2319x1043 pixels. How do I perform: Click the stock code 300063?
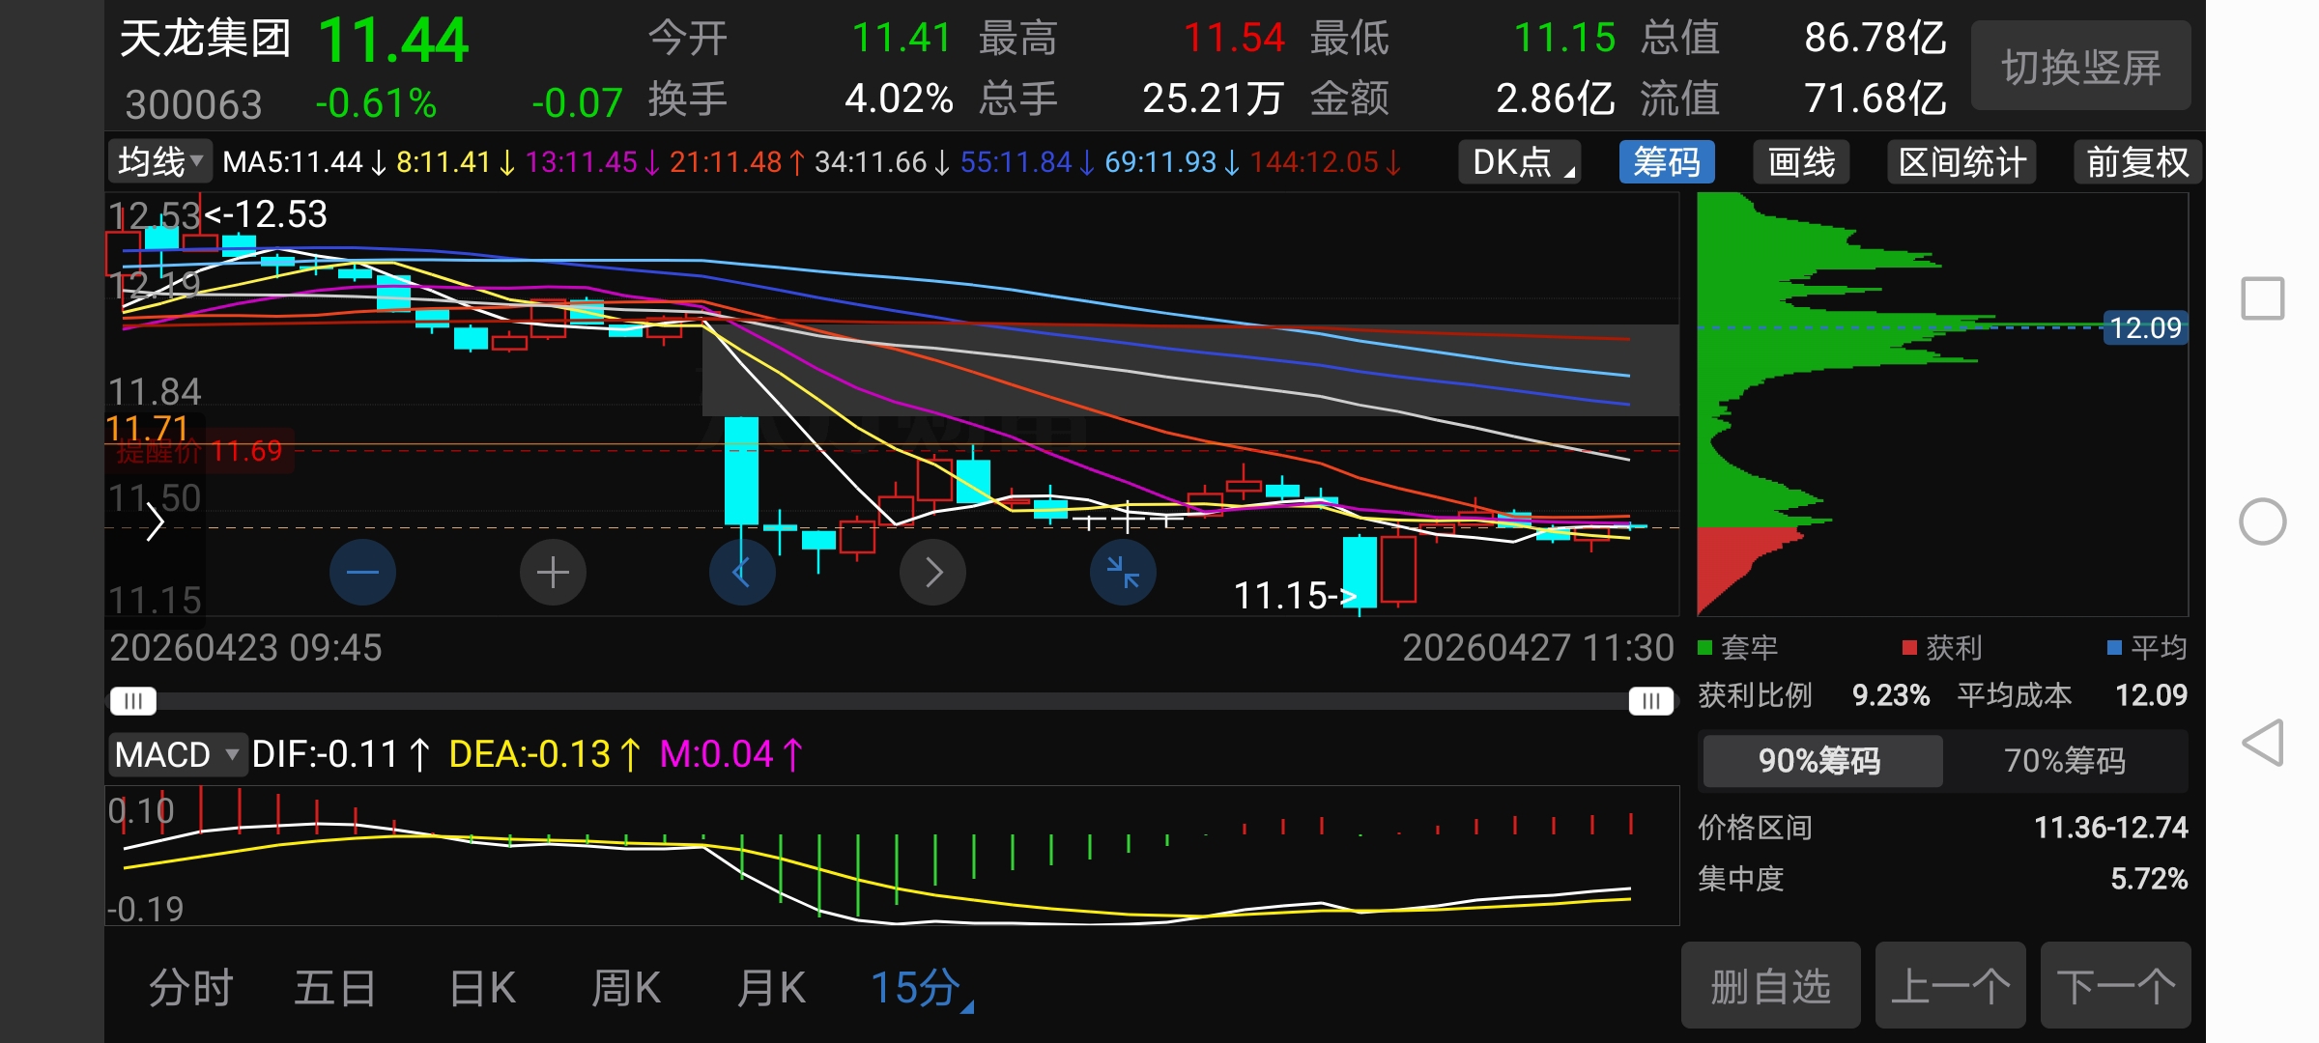193,104
